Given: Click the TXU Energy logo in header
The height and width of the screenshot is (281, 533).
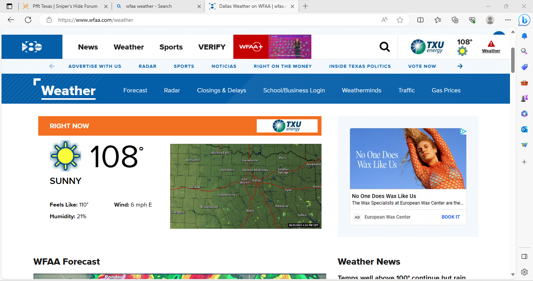Looking at the screenshot, I should (x=427, y=47).
